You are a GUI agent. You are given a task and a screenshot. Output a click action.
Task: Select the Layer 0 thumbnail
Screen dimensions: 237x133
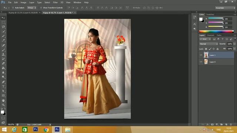pyautogui.click(x=206, y=62)
